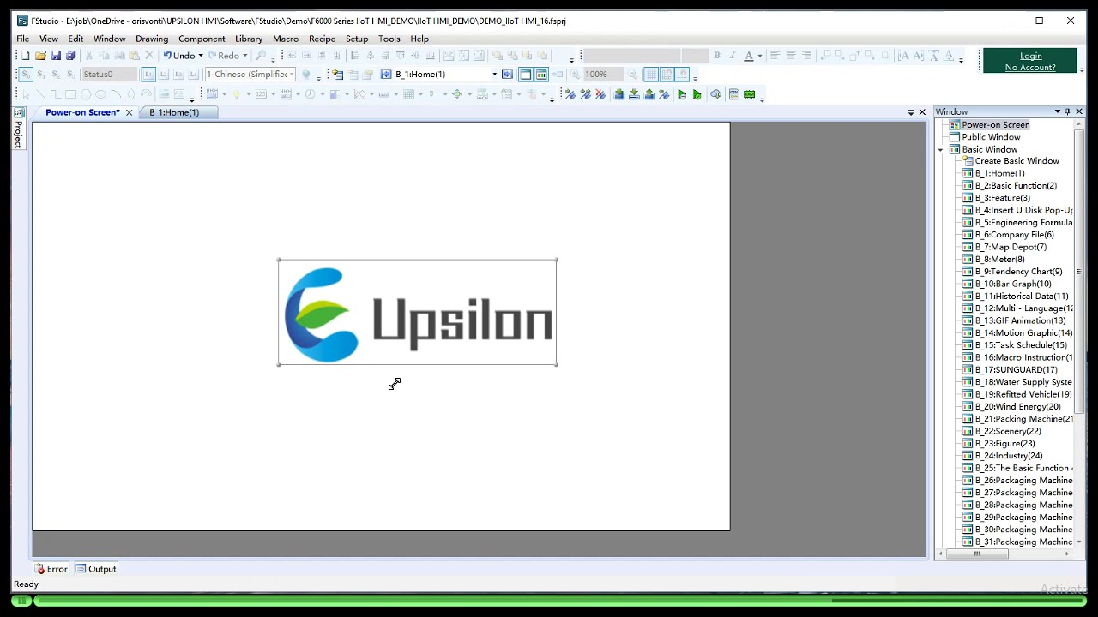Toggle the snap button right of the grid button
This screenshot has height=617, width=1098.
point(667,74)
